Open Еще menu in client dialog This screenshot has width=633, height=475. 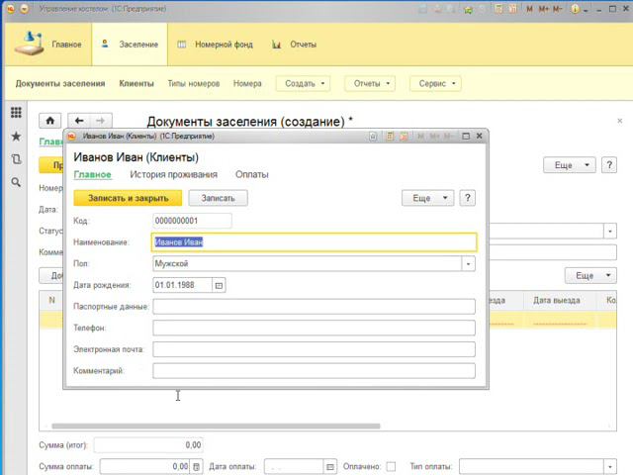coord(427,198)
